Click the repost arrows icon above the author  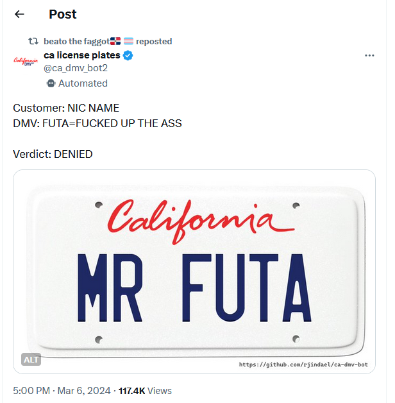[x=33, y=41]
